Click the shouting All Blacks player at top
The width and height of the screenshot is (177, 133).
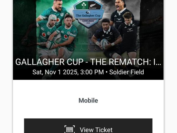click(121, 12)
